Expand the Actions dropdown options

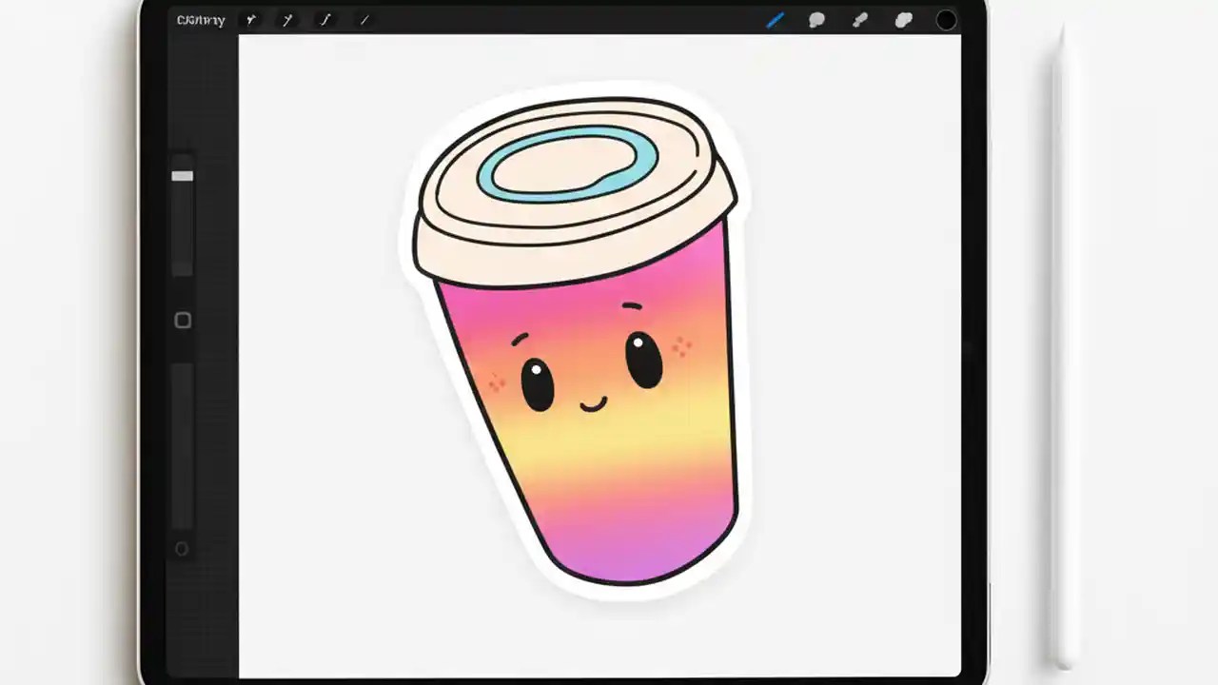250,20
